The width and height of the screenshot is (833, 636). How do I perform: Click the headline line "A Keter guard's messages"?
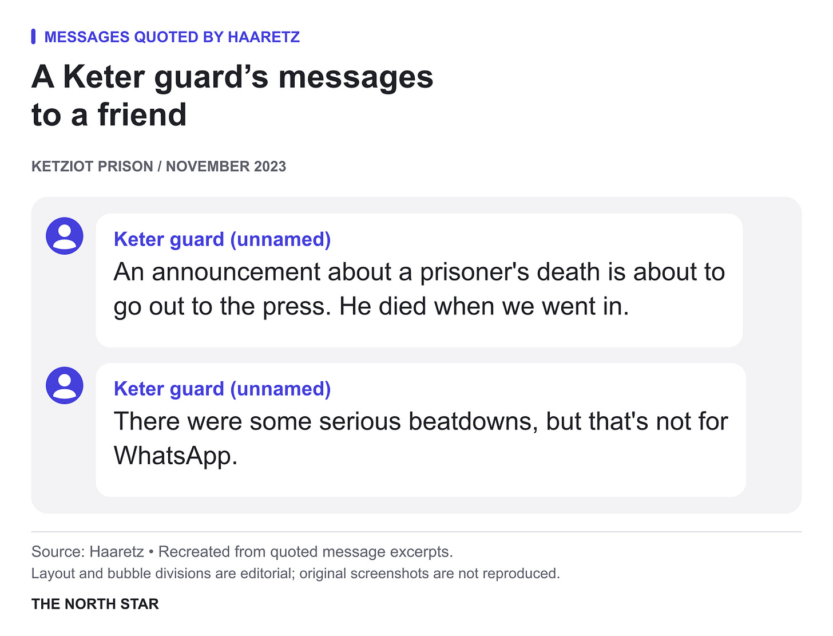tap(232, 77)
